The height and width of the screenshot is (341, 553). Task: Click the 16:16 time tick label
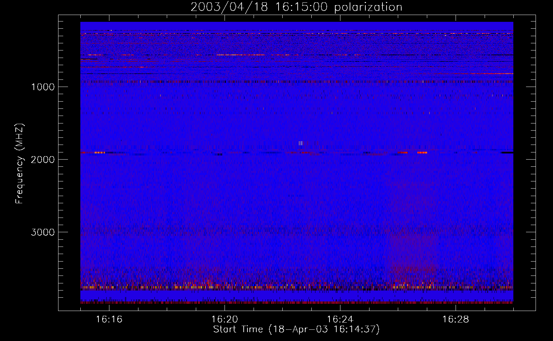pos(109,320)
